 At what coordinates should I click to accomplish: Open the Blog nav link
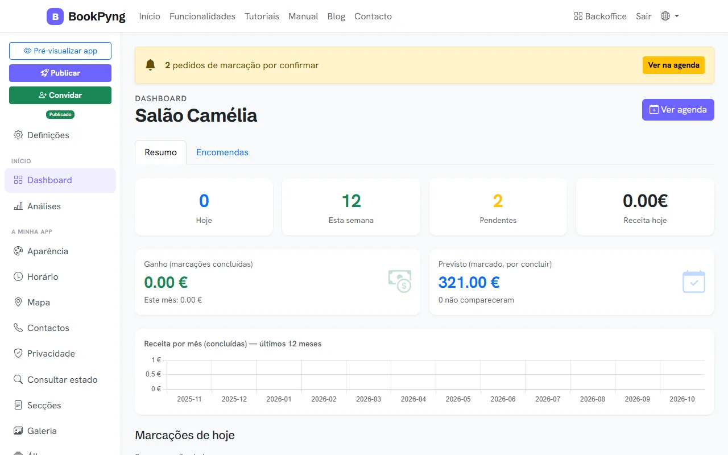tap(336, 16)
